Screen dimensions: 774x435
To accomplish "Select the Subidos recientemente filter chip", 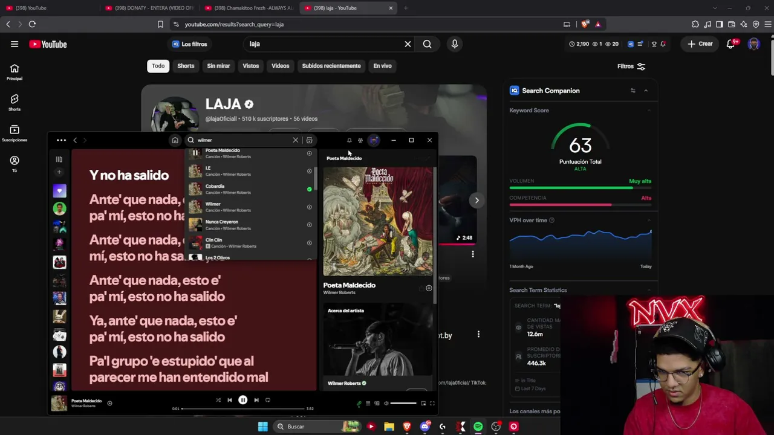I will tap(331, 66).
